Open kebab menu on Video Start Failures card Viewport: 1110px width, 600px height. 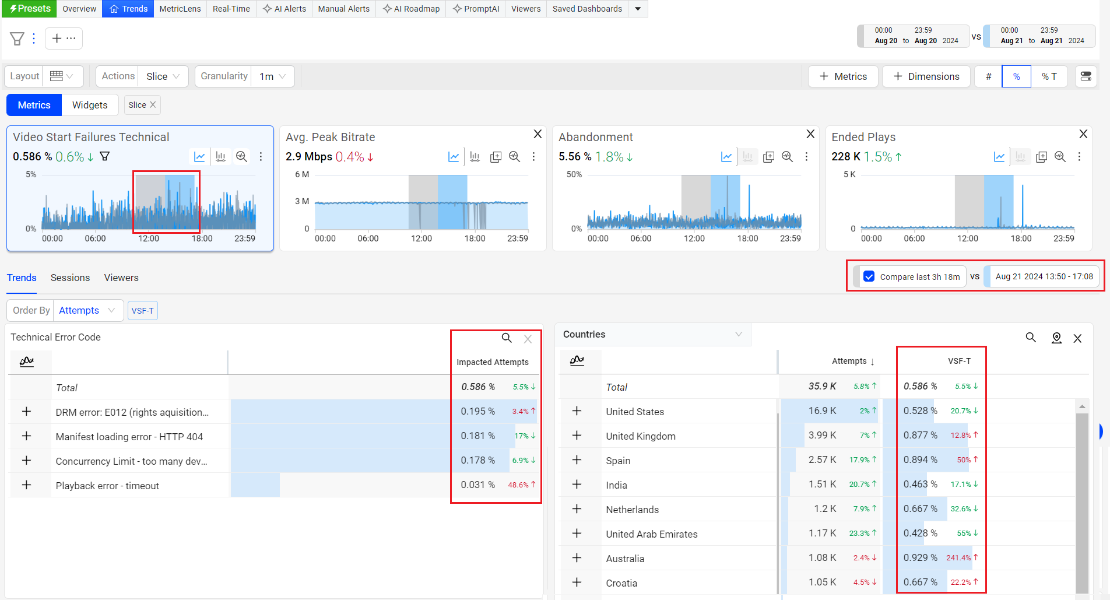tap(261, 157)
